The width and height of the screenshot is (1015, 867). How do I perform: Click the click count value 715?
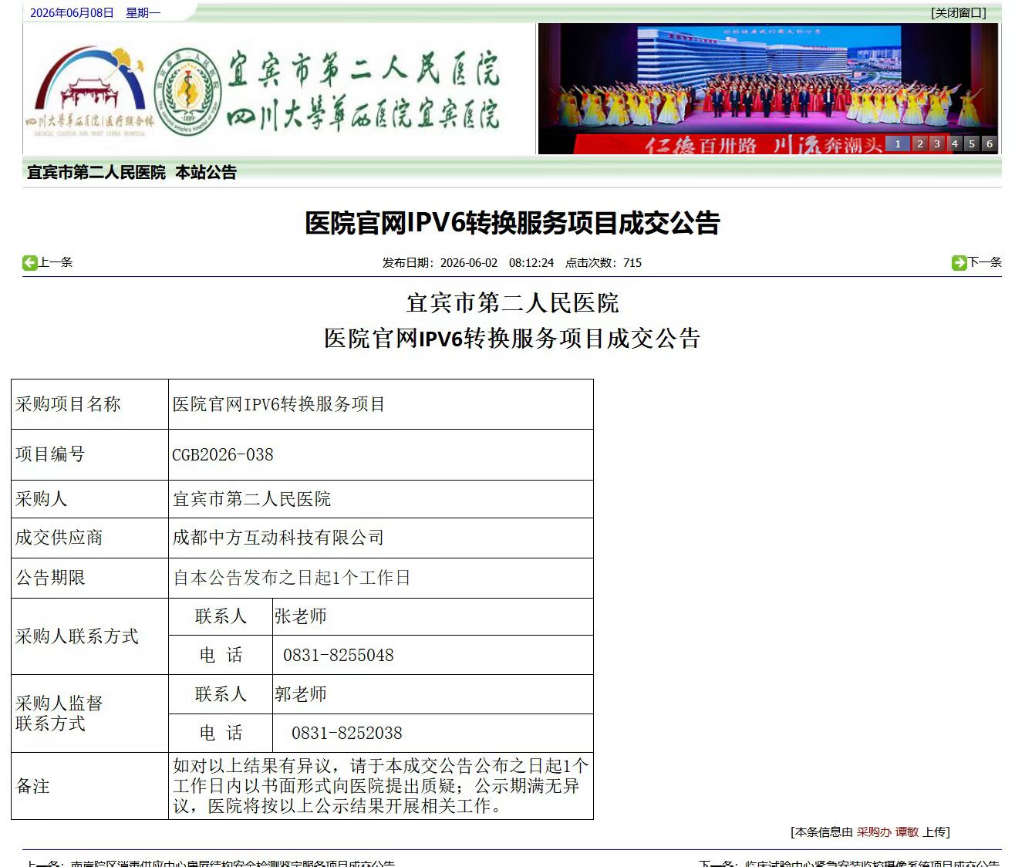[x=632, y=263]
